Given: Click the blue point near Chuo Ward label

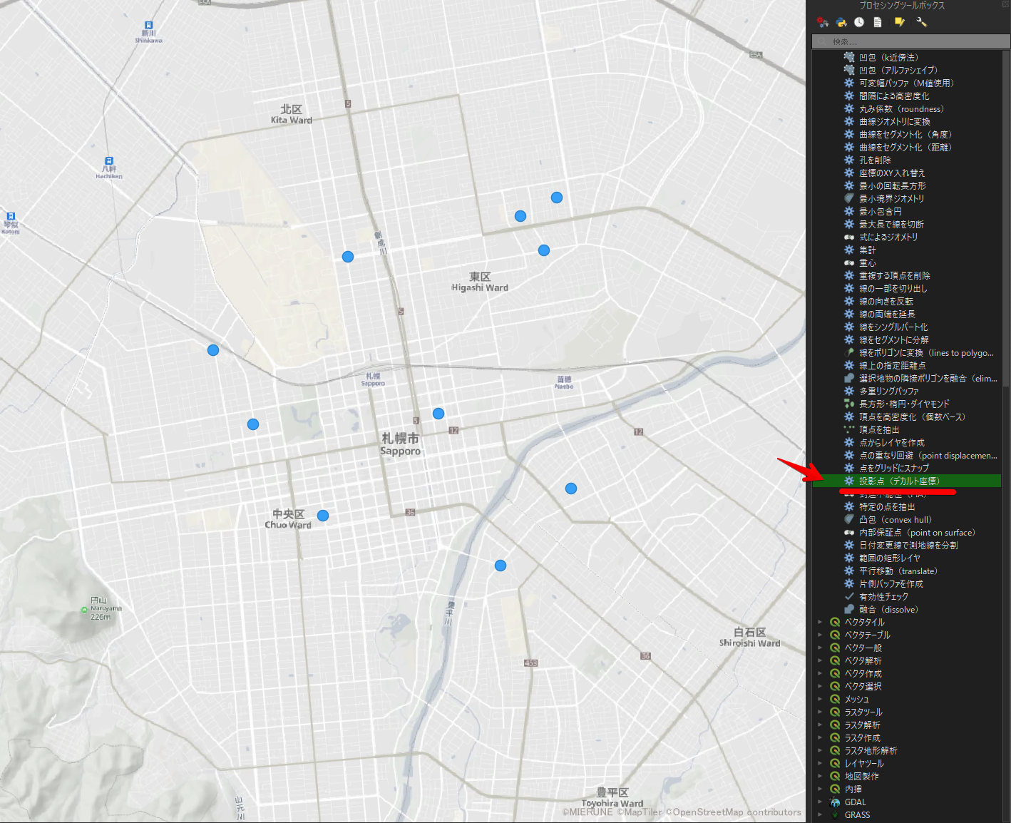Looking at the screenshot, I should coord(323,516).
